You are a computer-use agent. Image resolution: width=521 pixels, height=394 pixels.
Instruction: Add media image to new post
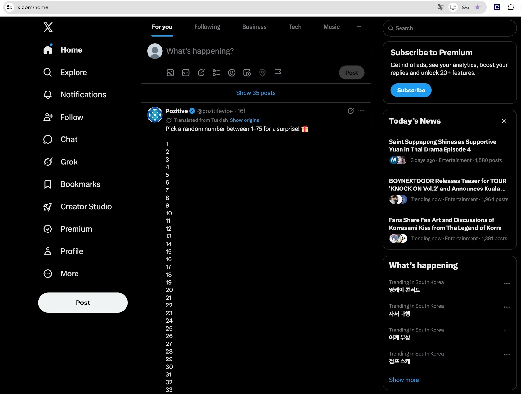[x=170, y=73]
